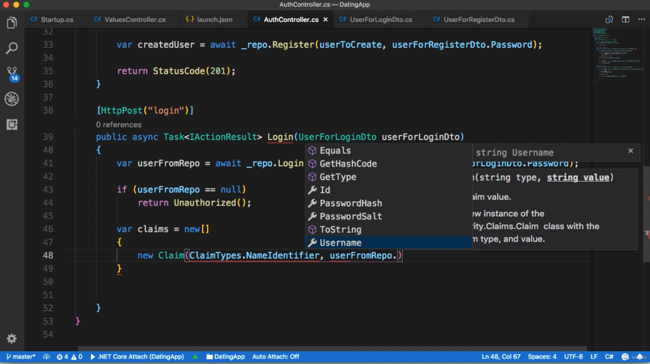This screenshot has width=650, height=364.
Task: Click the master branch indicator
Action: tap(20, 357)
